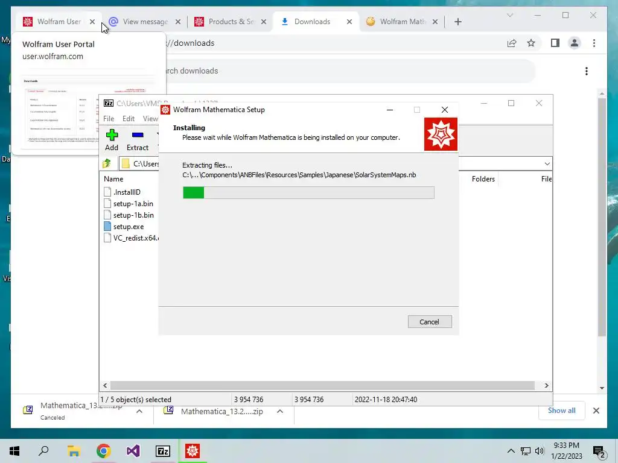
Task: Click the Chrome downloads page vertical scrollbar
Action: 602,216
